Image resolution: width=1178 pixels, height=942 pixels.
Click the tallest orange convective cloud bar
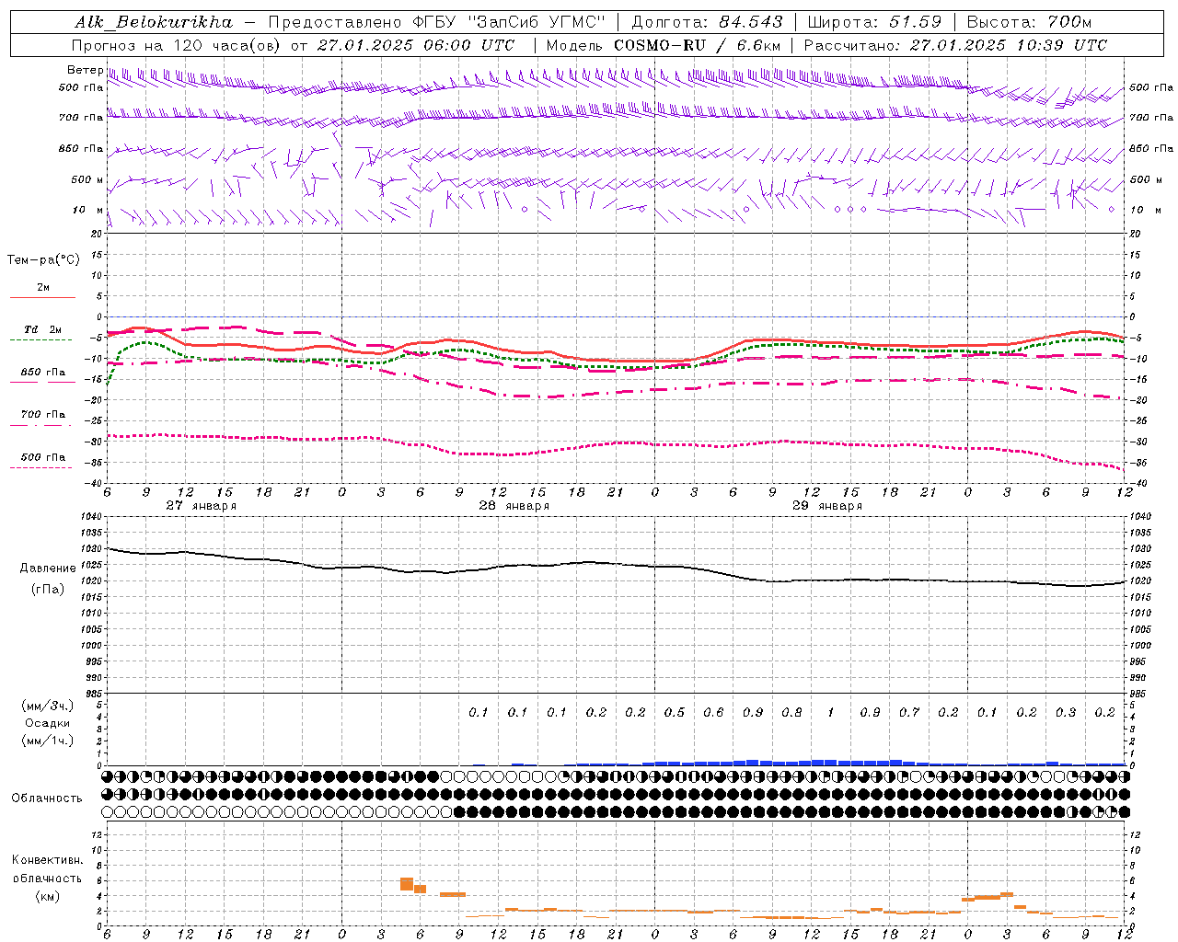click(407, 884)
